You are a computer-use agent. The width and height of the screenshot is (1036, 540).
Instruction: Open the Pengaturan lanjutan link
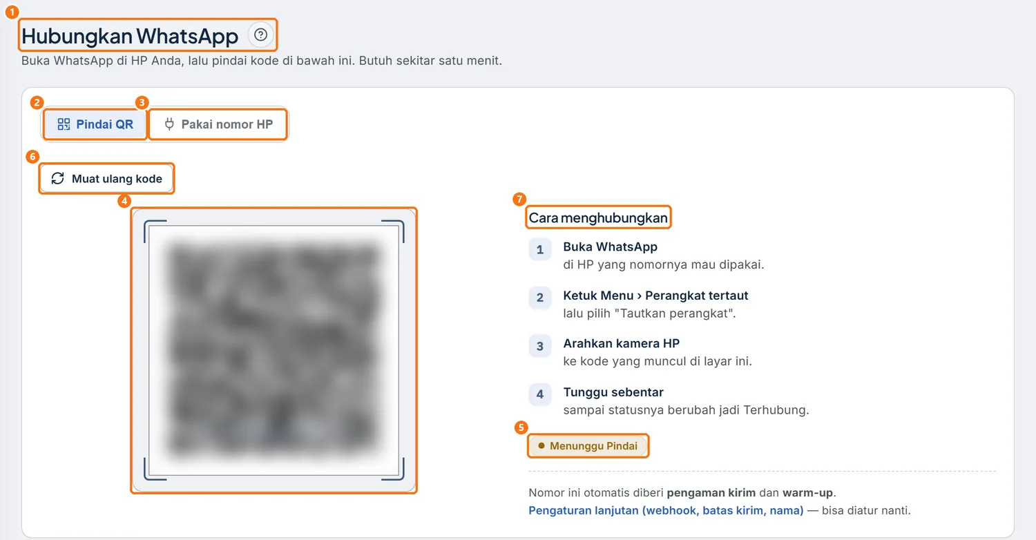(666, 511)
